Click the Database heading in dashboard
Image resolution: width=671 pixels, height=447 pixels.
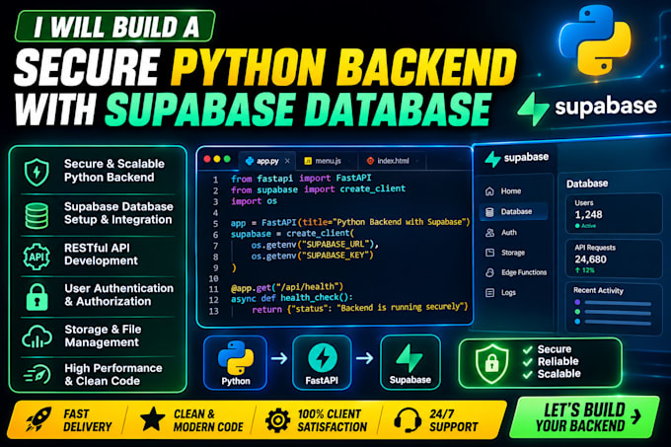(587, 184)
